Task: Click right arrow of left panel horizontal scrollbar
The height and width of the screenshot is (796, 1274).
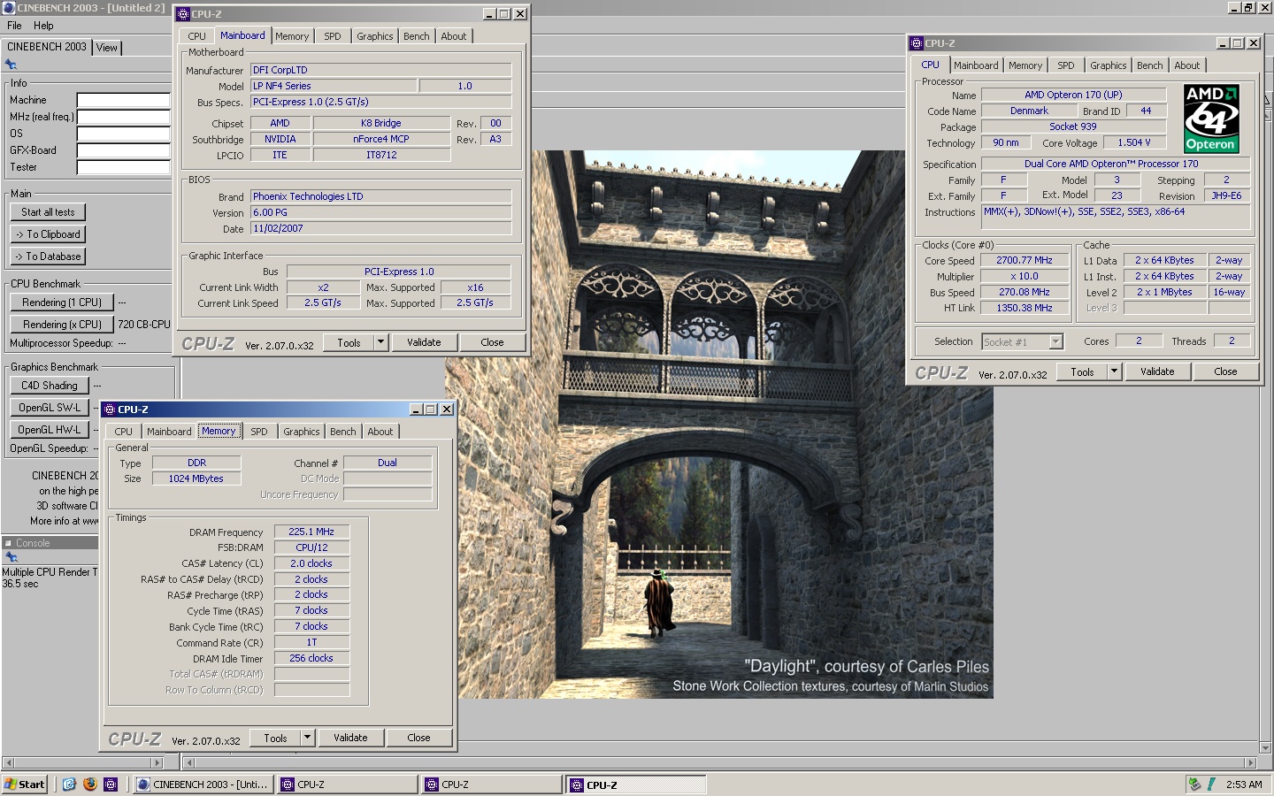Action: [157, 762]
